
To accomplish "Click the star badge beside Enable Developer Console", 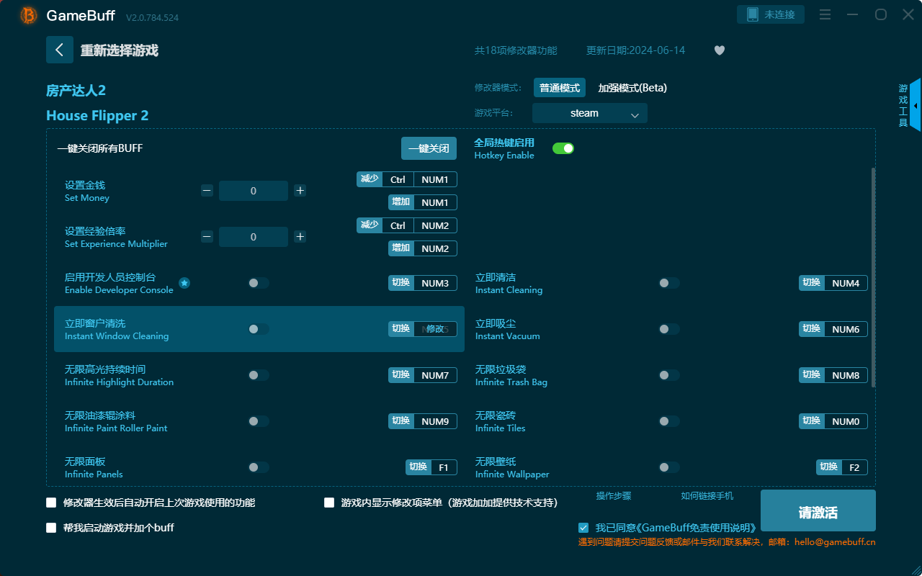I will point(184,284).
